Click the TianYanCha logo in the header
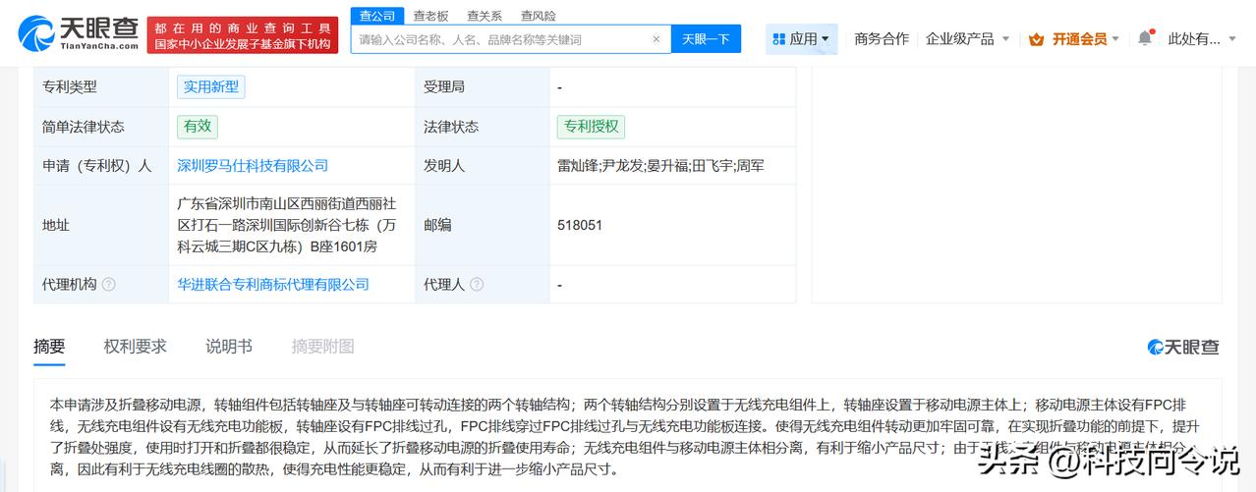The image size is (1256, 492). [79, 32]
